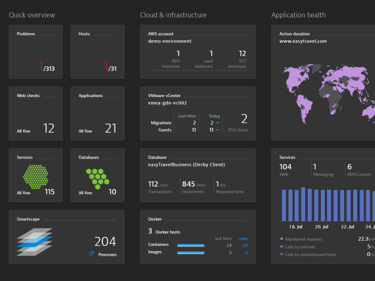
Task: Click the Calls to unmonitored hosts chart icon
Action: [281, 255]
